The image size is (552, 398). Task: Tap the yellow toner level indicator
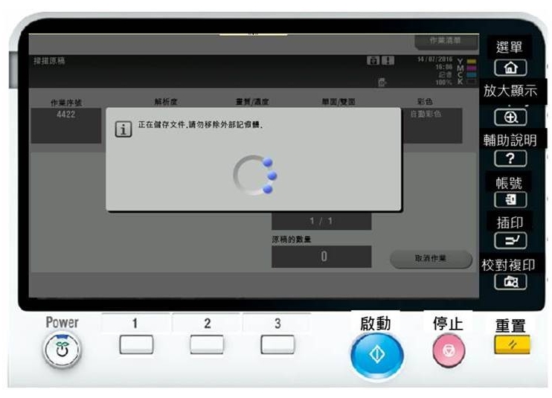click(472, 62)
